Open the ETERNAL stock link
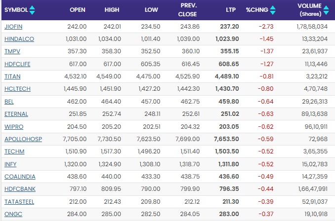 point(16,114)
